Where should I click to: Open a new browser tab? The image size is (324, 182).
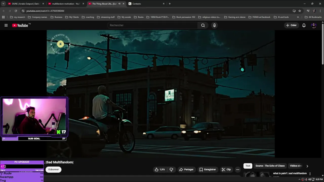click(x=170, y=4)
